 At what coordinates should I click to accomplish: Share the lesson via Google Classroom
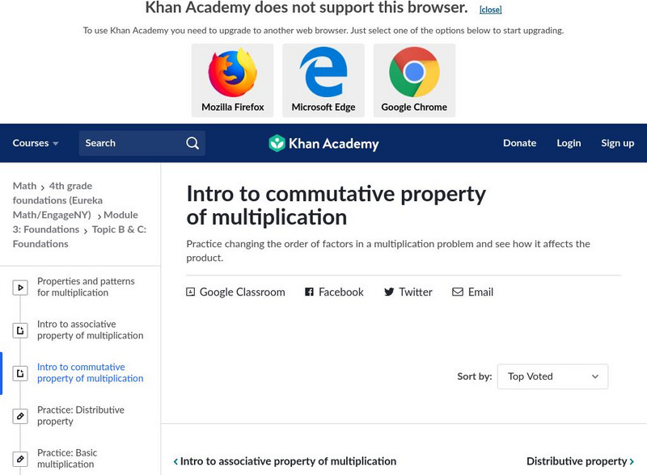237,292
